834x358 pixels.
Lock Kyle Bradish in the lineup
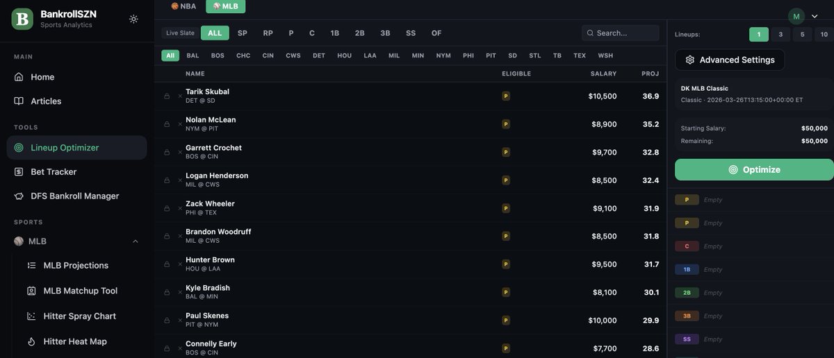click(167, 292)
